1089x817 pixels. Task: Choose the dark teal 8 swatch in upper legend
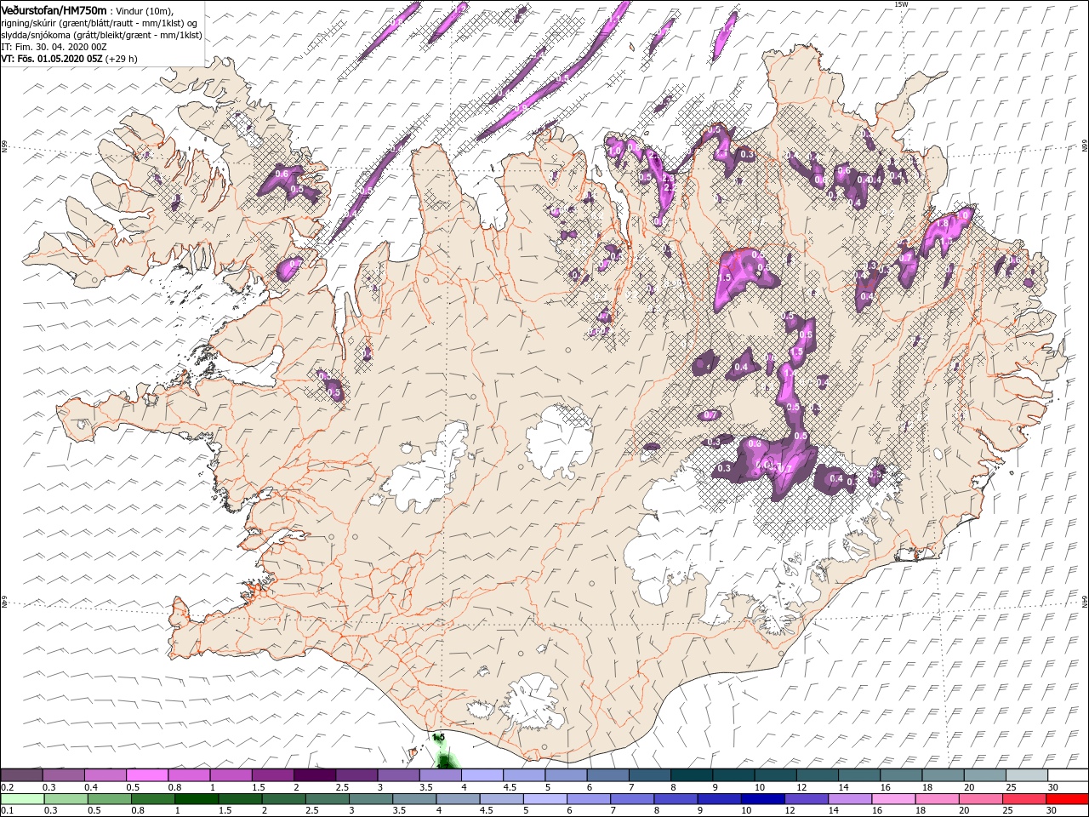(x=691, y=775)
